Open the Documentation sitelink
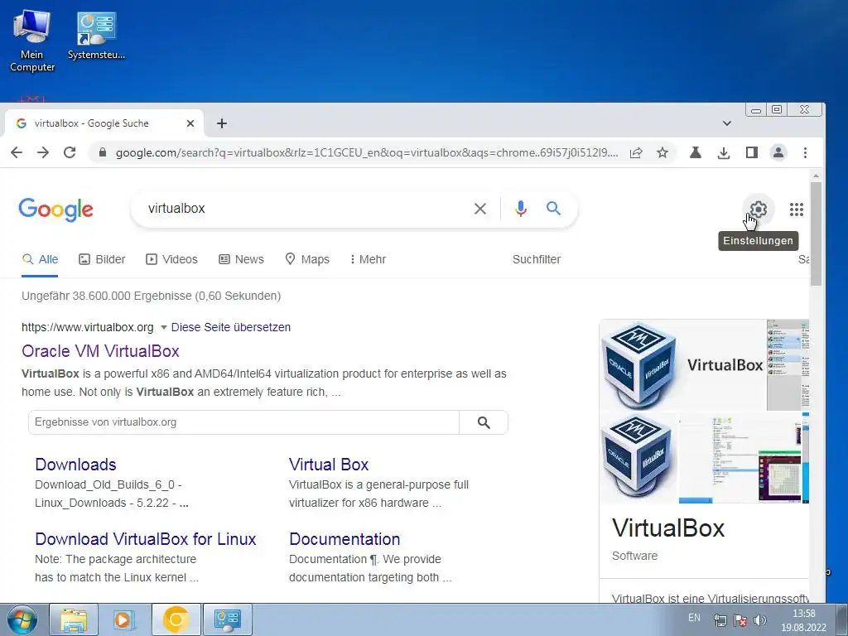 [x=344, y=539]
